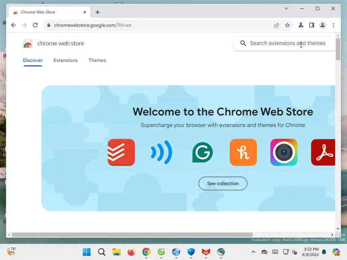Switch to Chrome on the taskbar
The image size is (347, 260).
point(146,252)
